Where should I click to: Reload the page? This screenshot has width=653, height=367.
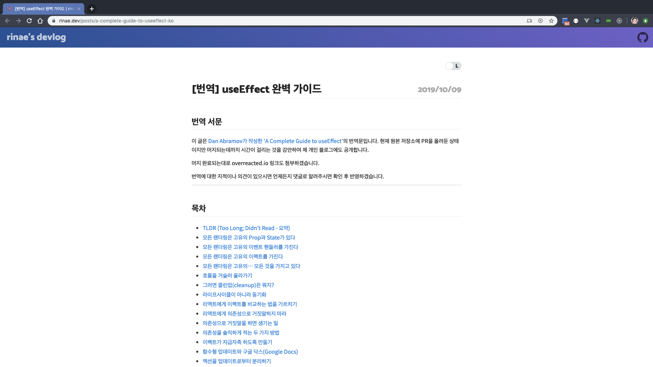point(29,21)
